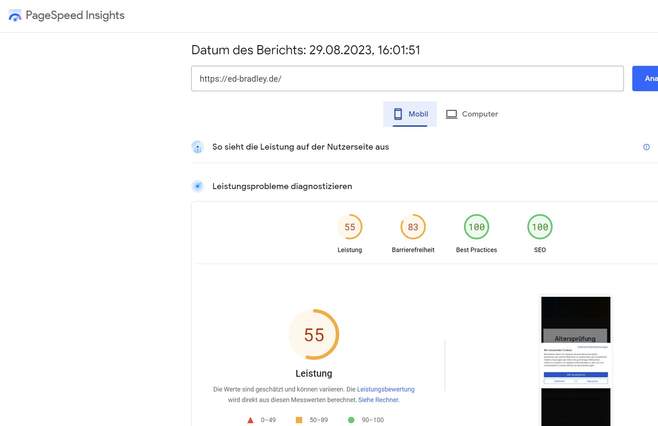Switch to the Computer tab

472,114
